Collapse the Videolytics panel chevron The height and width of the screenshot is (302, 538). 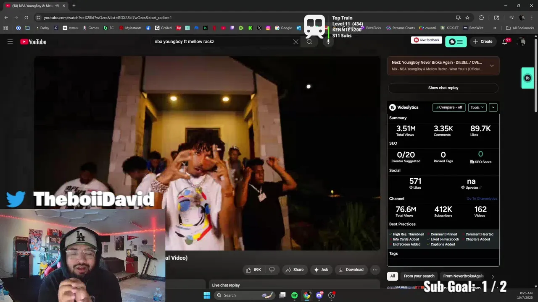[x=493, y=107]
